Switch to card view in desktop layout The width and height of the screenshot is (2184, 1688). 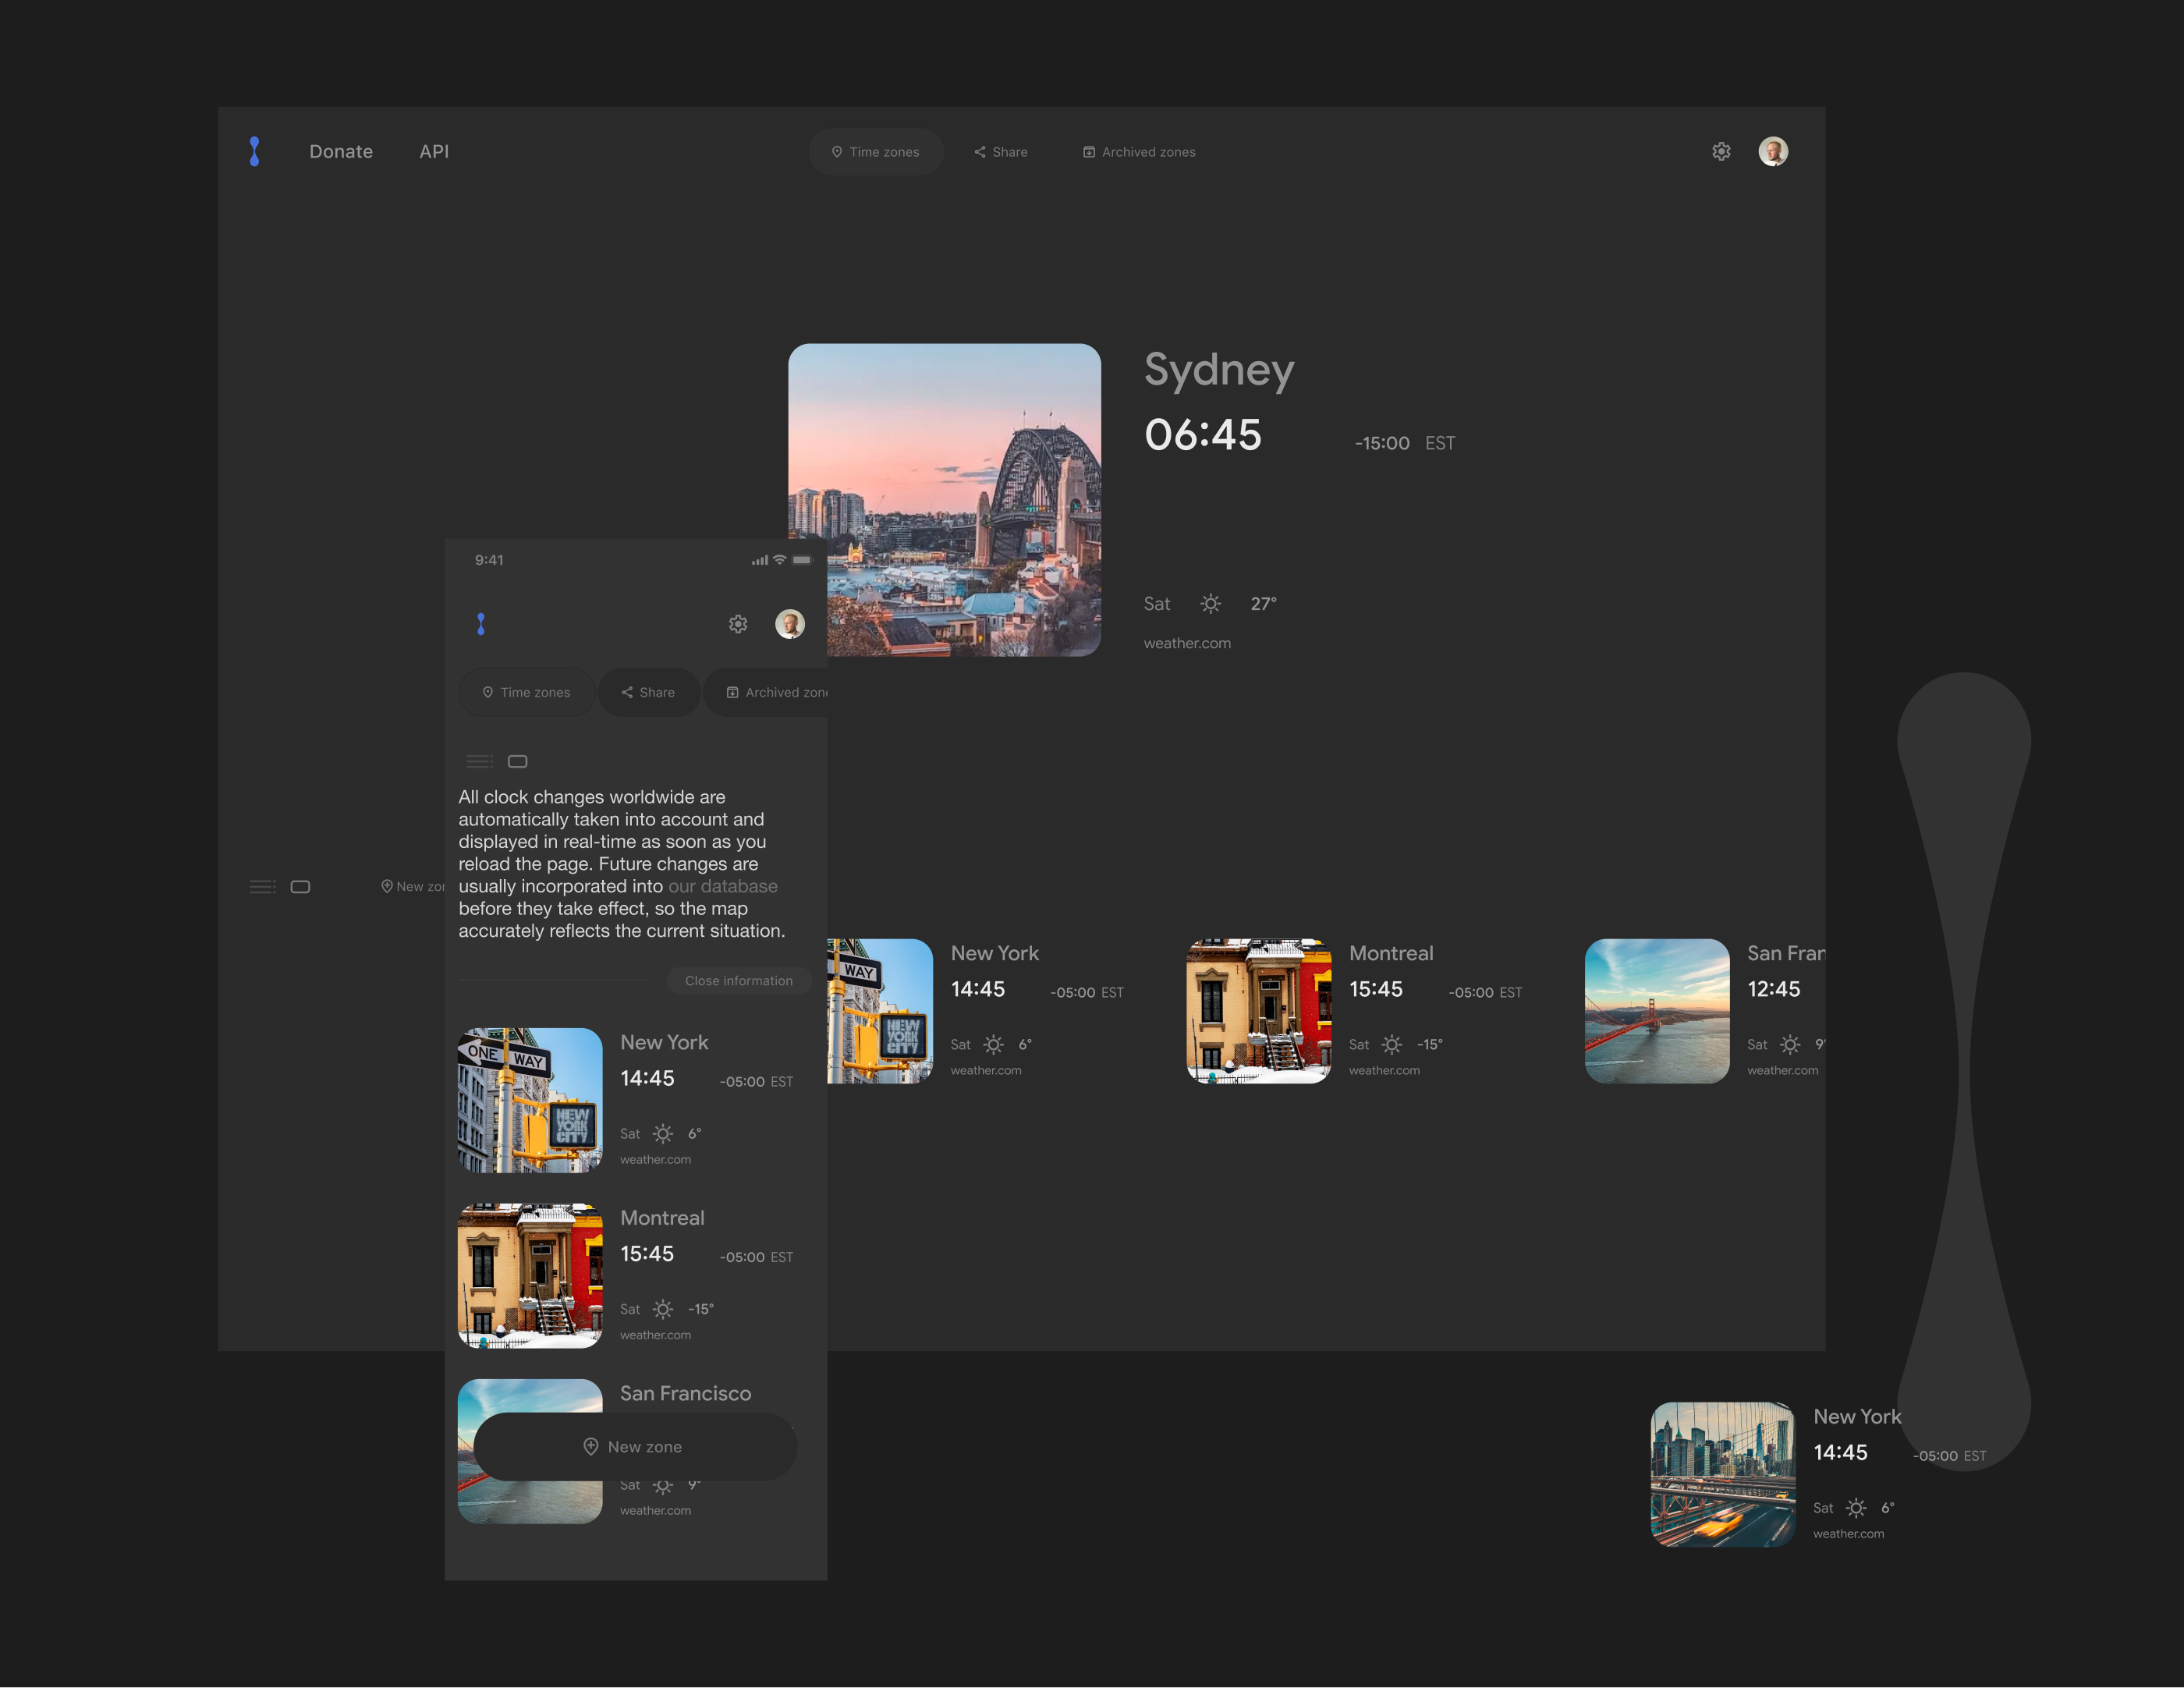coord(300,886)
